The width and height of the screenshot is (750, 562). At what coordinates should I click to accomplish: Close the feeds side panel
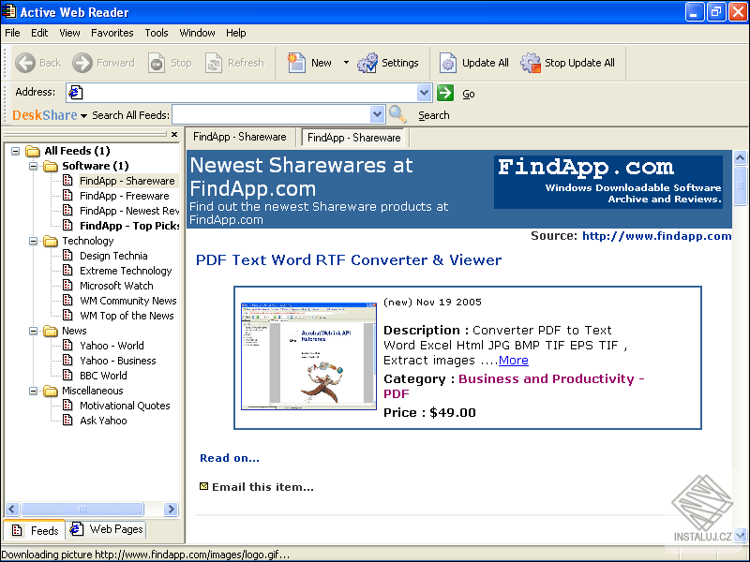point(174,134)
